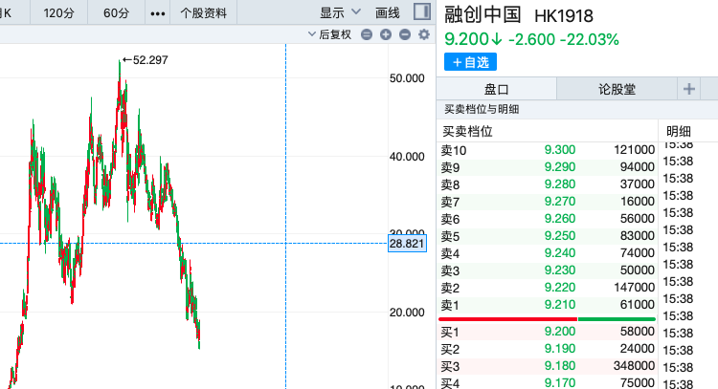Click volume 121000 in 卖10 row
Image resolution: width=718 pixels, height=389 pixels.
click(x=634, y=150)
